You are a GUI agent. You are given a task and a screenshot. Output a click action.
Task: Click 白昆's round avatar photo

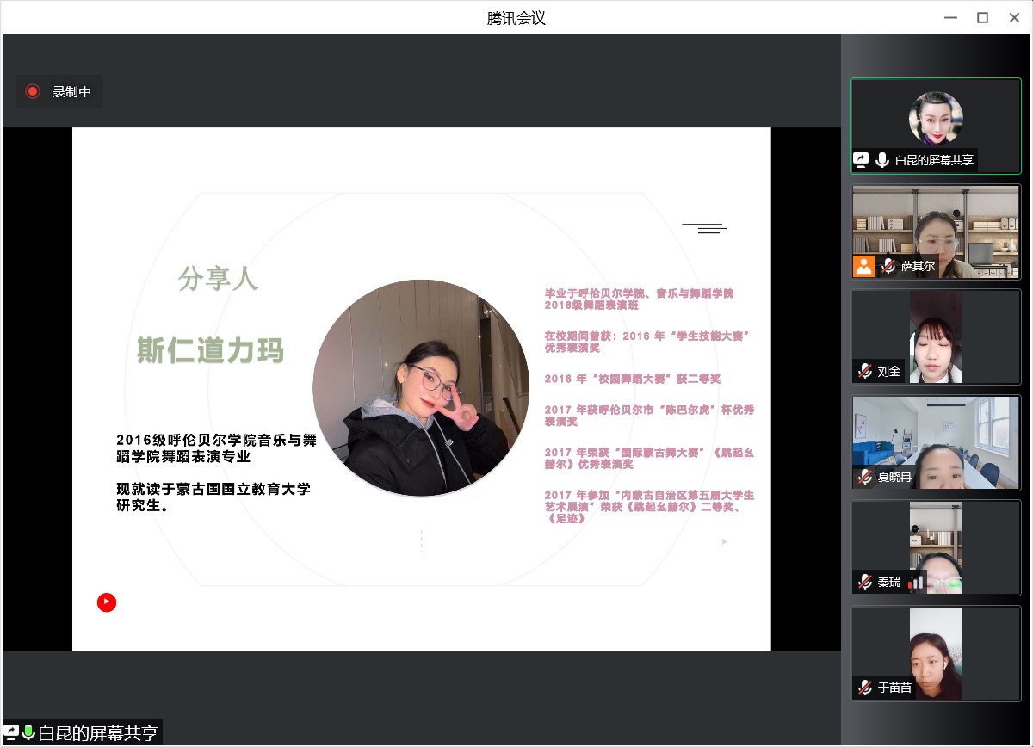point(936,118)
